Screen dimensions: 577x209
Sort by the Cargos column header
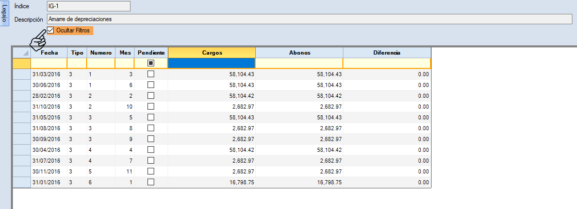pyautogui.click(x=211, y=53)
